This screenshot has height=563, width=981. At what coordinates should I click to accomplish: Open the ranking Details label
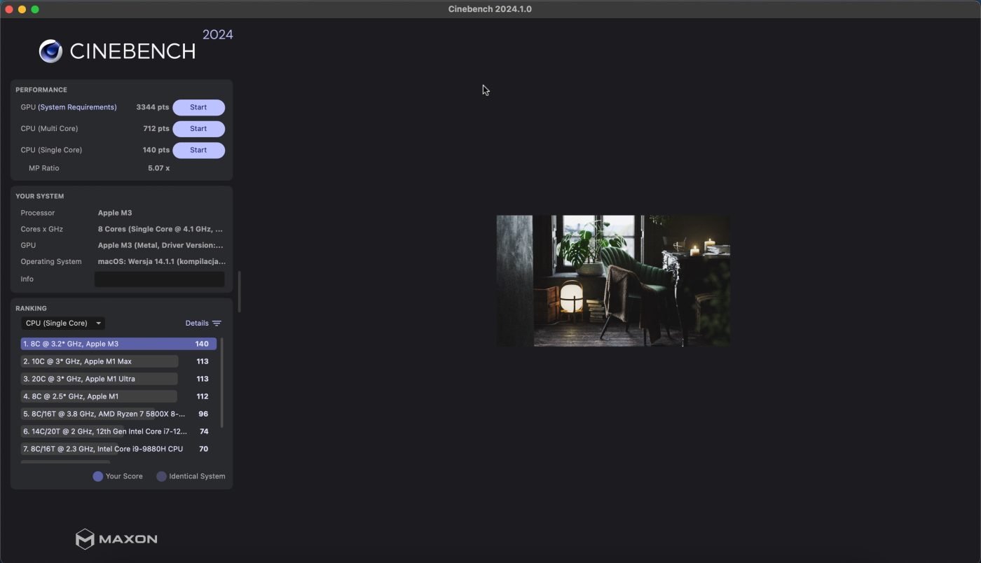point(197,324)
